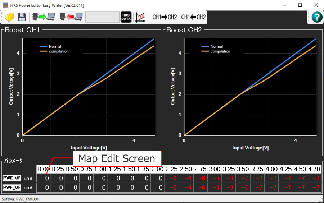Select the 1.75 column header
The width and height of the screenshot is (324, 203).
143,169
